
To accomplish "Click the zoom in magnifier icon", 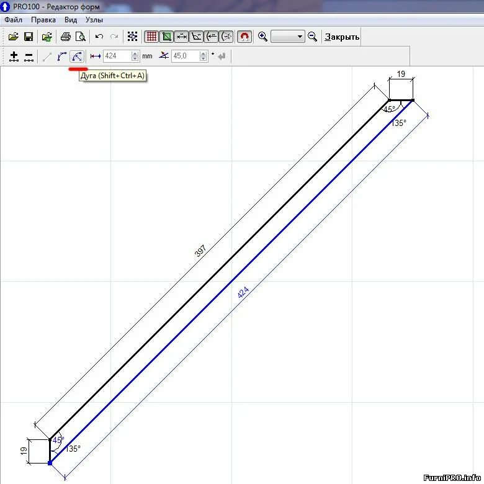I will click(262, 37).
